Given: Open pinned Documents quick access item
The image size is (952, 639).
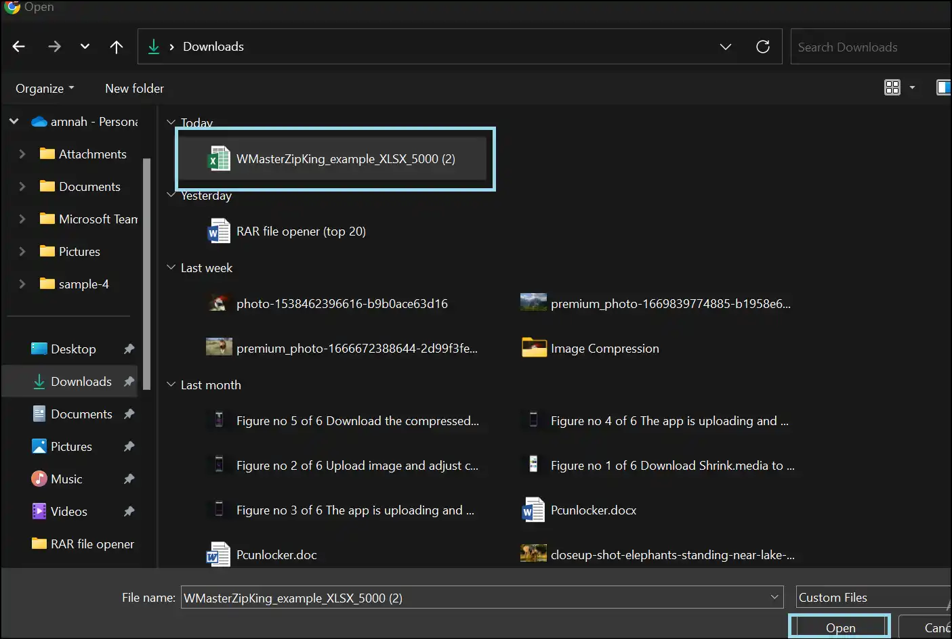Looking at the screenshot, I should tap(72, 414).
